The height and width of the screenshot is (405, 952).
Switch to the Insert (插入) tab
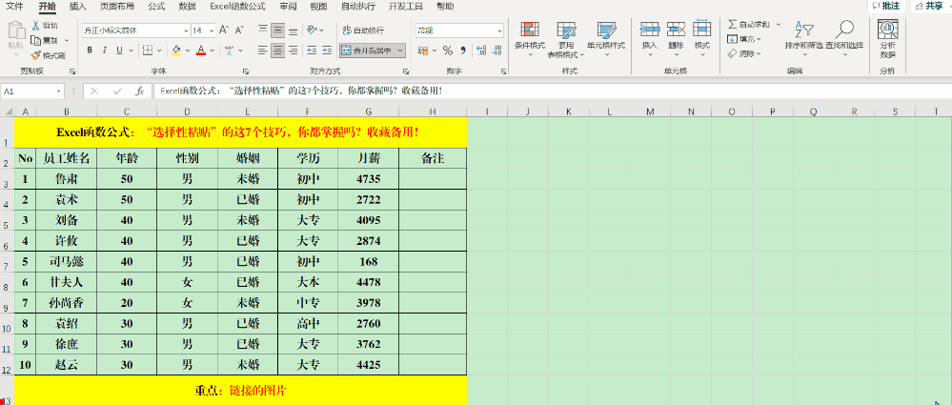(x=78, y=7)
